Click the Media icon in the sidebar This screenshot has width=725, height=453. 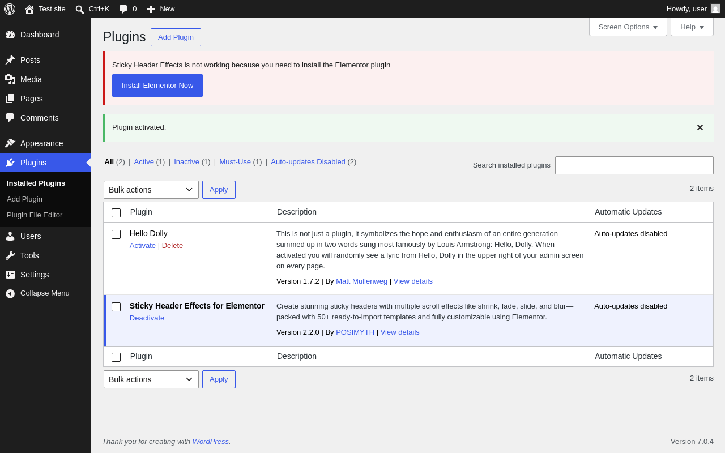coord(10,79)
